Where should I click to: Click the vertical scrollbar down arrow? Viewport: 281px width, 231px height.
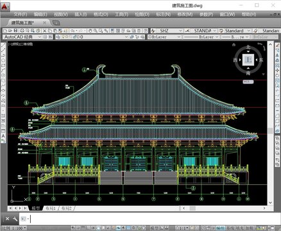pyautogui.click(x=270, y=202)
